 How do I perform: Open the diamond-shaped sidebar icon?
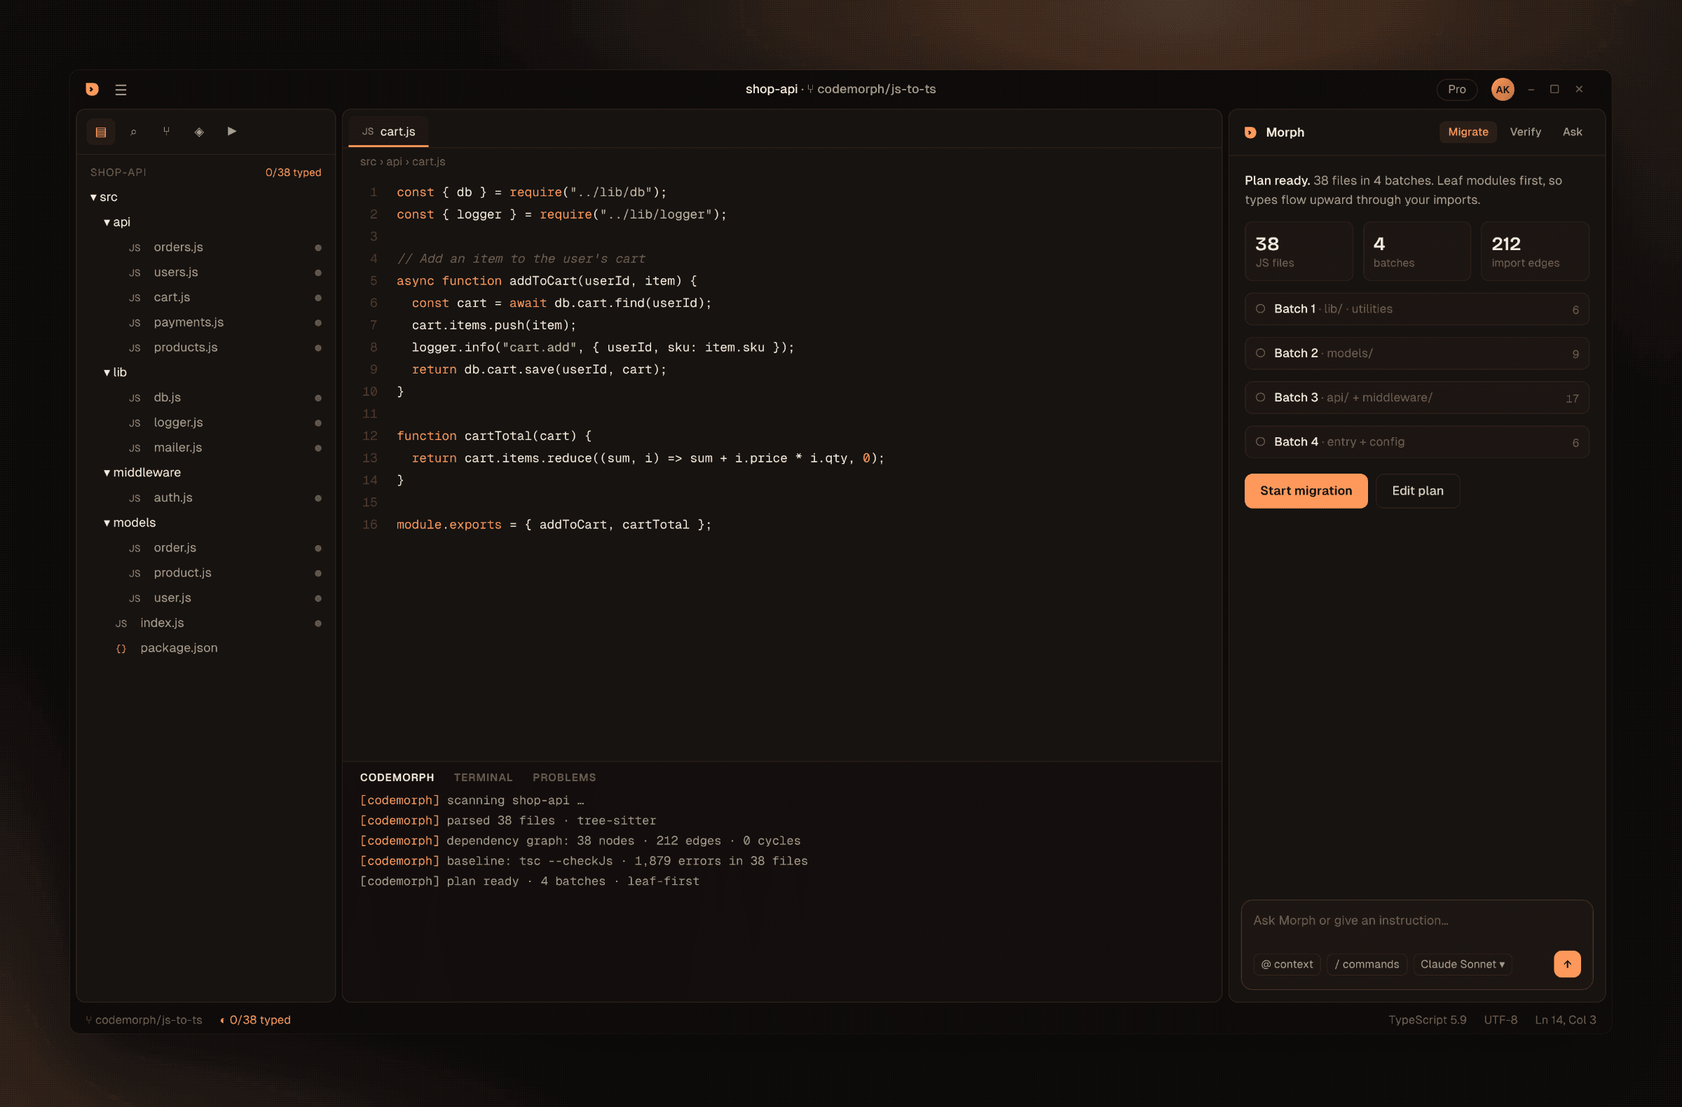tap(199, 132)
